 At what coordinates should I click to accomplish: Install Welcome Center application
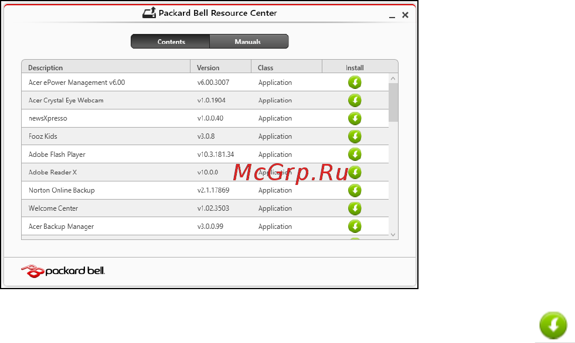[355, 208]
